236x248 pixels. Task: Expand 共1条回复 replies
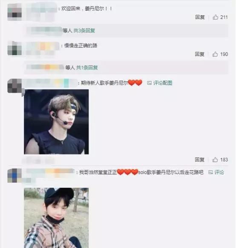[87, 67]
